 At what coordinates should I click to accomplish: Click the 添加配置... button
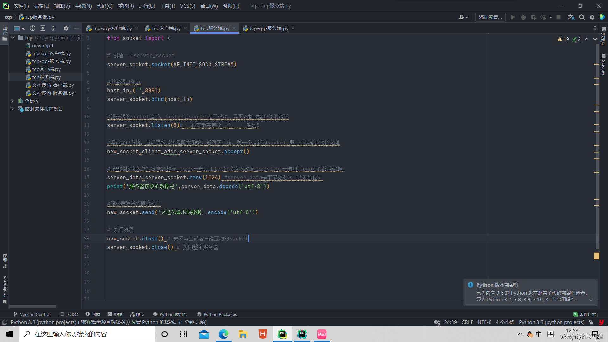pos(490,17)
